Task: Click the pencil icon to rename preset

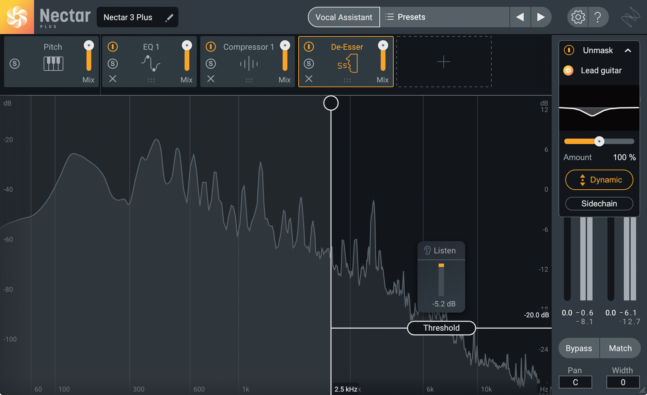Action: click(x=169, y=18)
